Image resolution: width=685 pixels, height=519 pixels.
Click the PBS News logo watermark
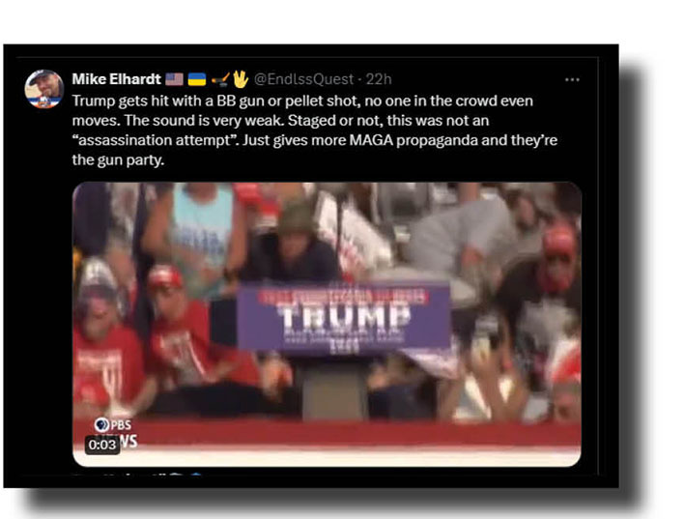[116, 433]
